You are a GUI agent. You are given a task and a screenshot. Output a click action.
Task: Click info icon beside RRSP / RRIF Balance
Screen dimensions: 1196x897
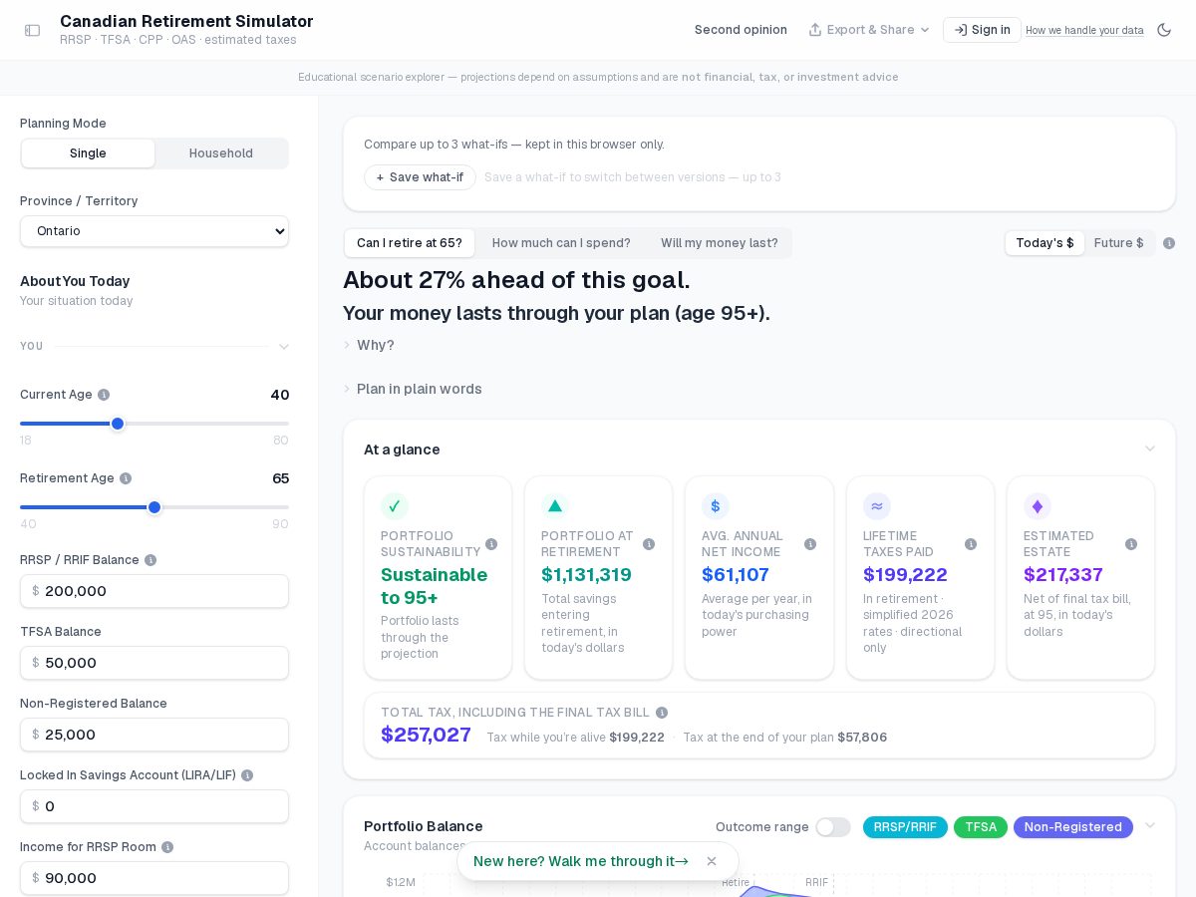[150, 560]
